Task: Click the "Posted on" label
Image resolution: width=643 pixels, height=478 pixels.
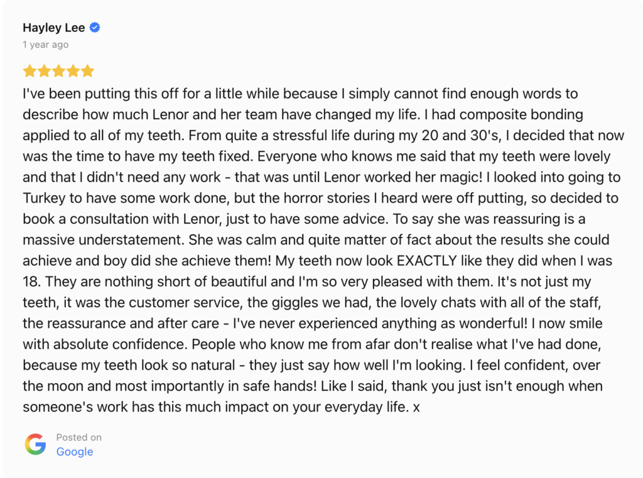Action: point(78,437)
